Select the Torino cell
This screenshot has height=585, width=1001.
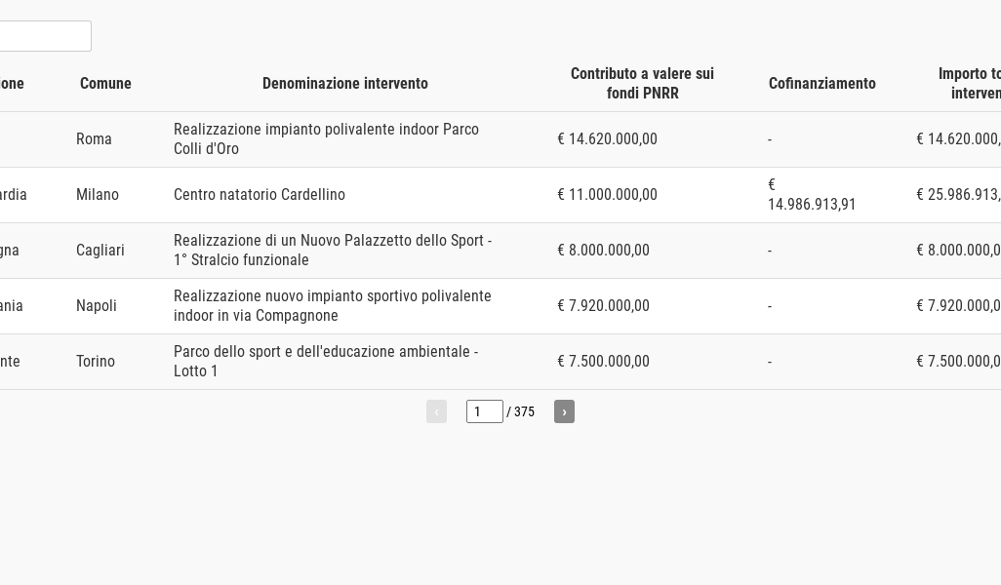pyautogui.click(x=95, y=361)
